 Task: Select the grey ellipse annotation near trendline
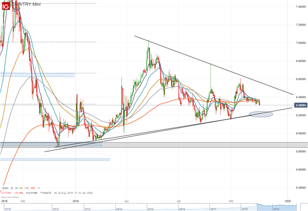click(261, 114)
